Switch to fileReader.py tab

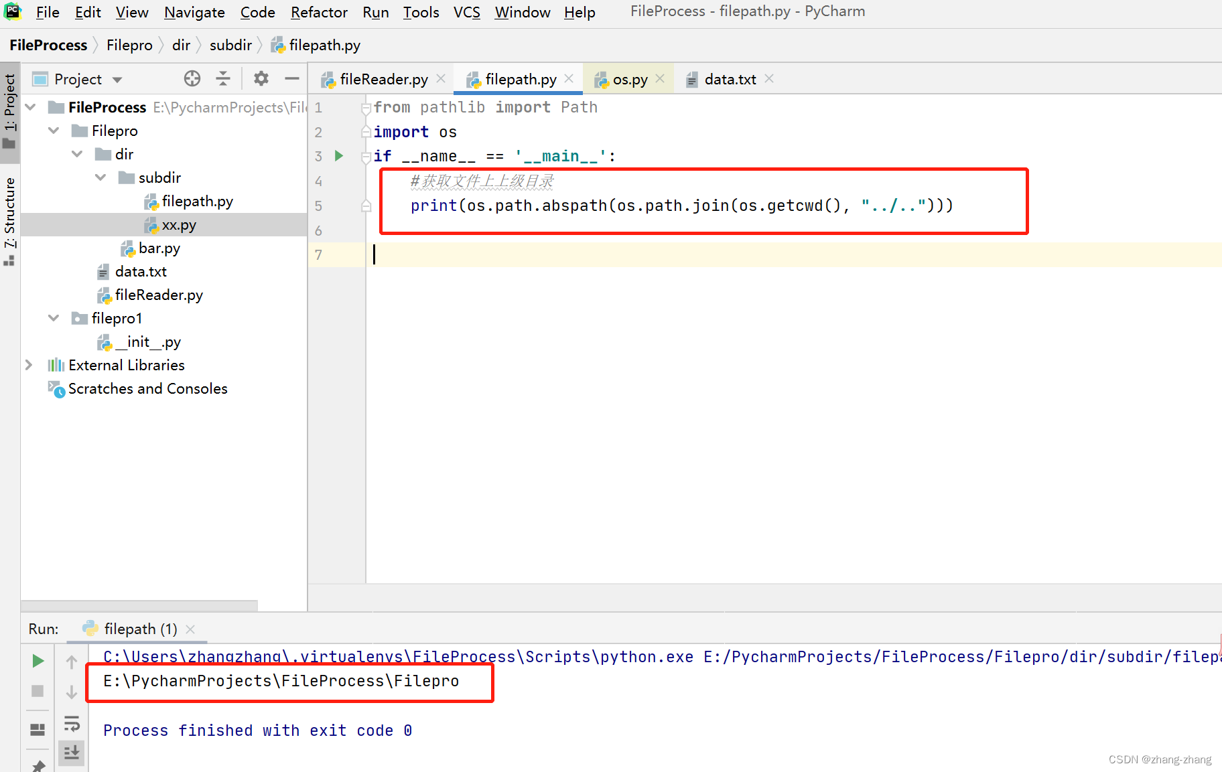[383, 79]
